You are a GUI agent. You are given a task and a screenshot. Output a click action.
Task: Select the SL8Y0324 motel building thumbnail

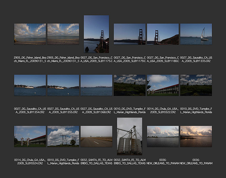coord(30,136)
